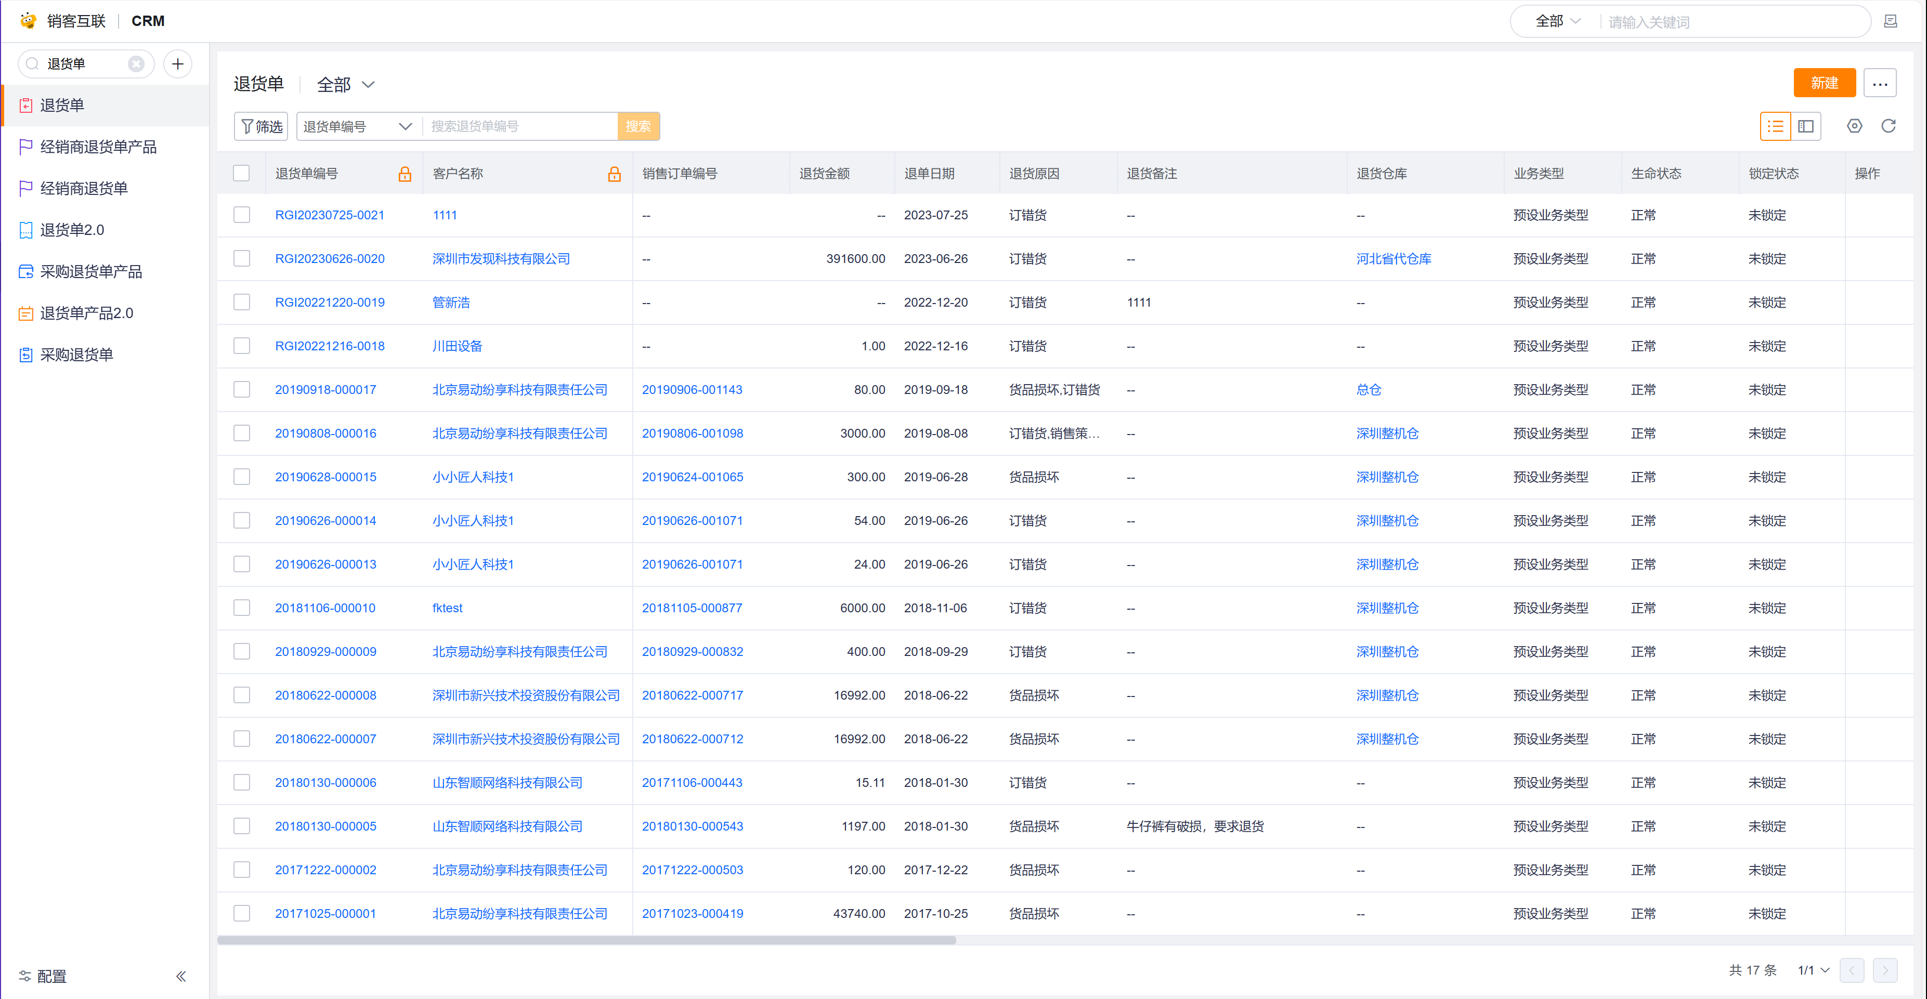Click the orange 新建 button
Image resolution: width=1927 pixels, height=999 pixels.
click(1824, 83)
